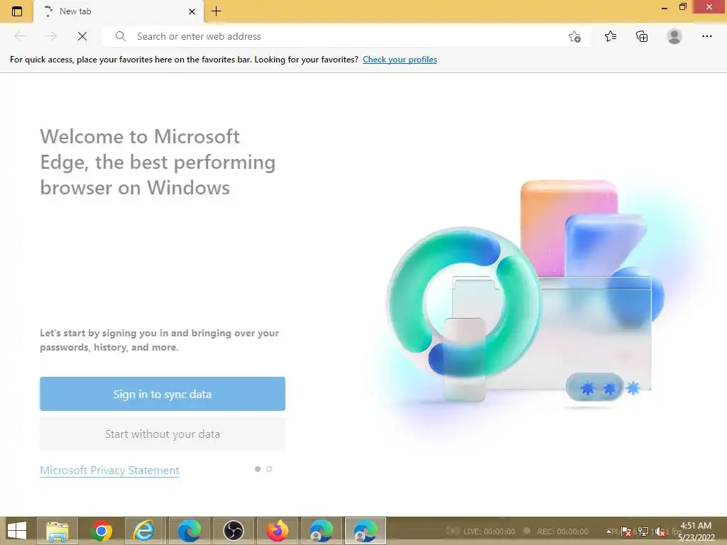Open a new tab with plus button
This screenshot has width=727, height=545.
tap(216, 11)
